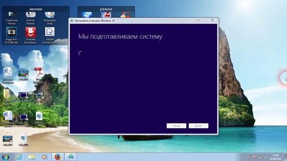287x161 pixels.
Task: Launch Vegas Pro 13.0 (64-bit)
Action: click(11, 35)
